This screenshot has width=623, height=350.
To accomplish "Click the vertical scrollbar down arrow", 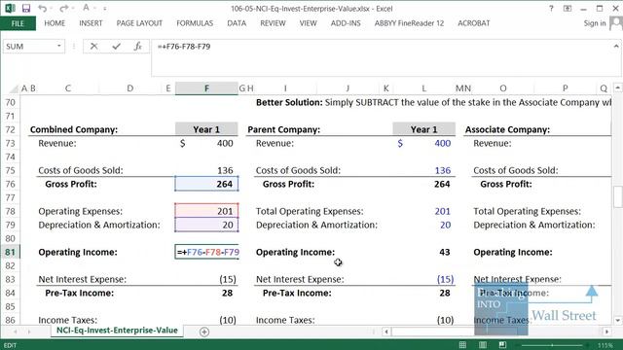I will coord(617,320).
